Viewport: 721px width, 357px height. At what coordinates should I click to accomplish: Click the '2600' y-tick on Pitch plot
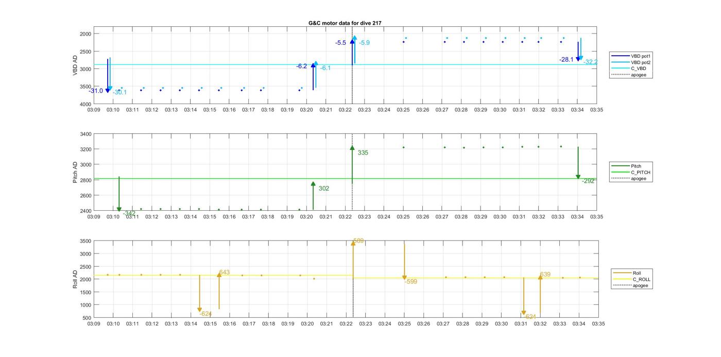[x=85, y=196]
